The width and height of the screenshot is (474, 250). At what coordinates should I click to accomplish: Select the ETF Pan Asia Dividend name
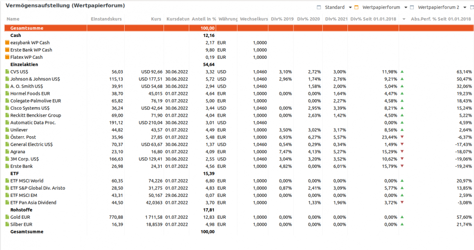click(33, 203)
